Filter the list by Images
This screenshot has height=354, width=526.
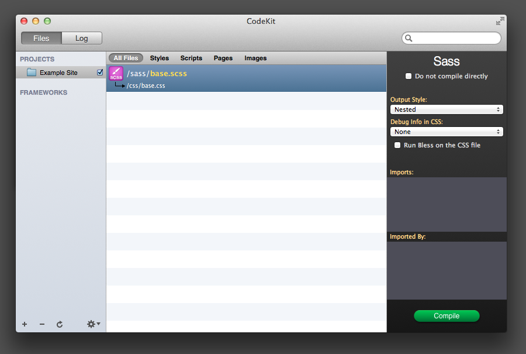[x=255, y=58]
